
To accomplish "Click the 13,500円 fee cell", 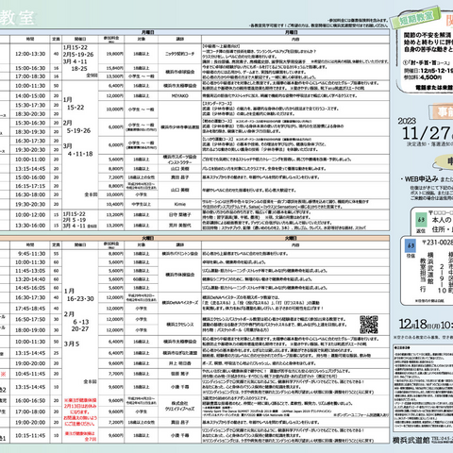I will tap(111, 76).
